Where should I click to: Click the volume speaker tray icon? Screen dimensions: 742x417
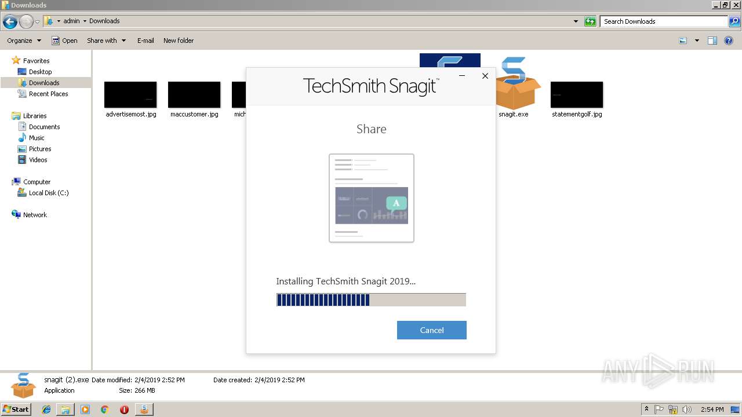click(687, 409)
